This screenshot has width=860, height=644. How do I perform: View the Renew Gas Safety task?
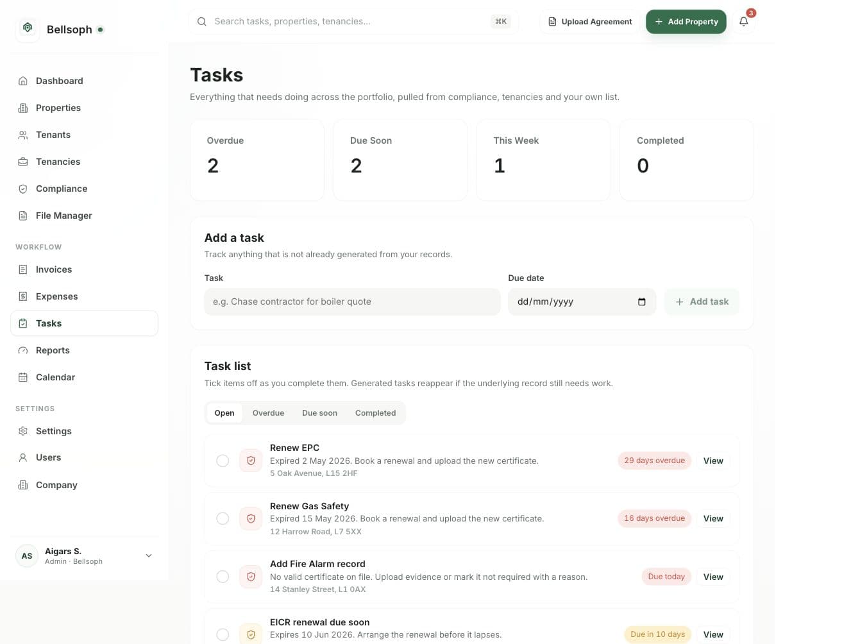click(x=713, y=518)
